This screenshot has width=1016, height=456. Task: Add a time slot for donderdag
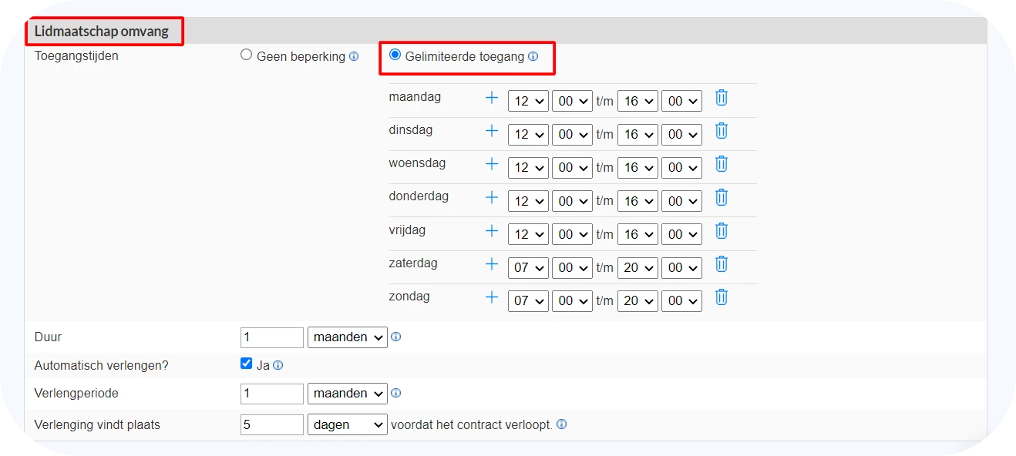[x=491, y=197]
